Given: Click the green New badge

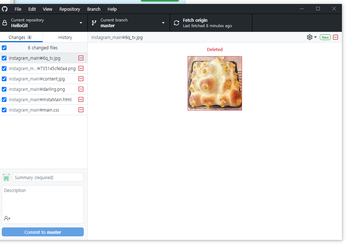Looking at the screenshot, I should 325,37.
